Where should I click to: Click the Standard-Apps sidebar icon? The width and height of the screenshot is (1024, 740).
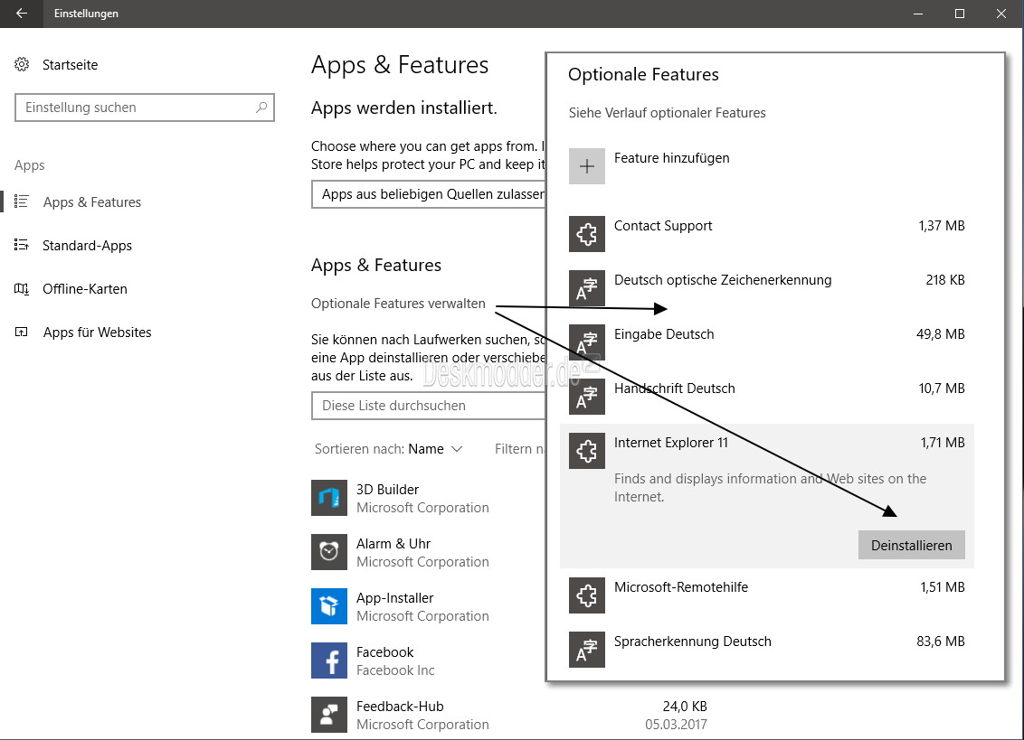(x=22, y=245)
